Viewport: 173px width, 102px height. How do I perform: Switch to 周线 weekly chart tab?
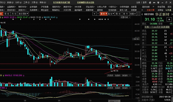(6, 14)
